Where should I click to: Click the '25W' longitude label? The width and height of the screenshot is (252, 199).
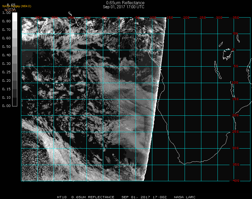point(38,18)
